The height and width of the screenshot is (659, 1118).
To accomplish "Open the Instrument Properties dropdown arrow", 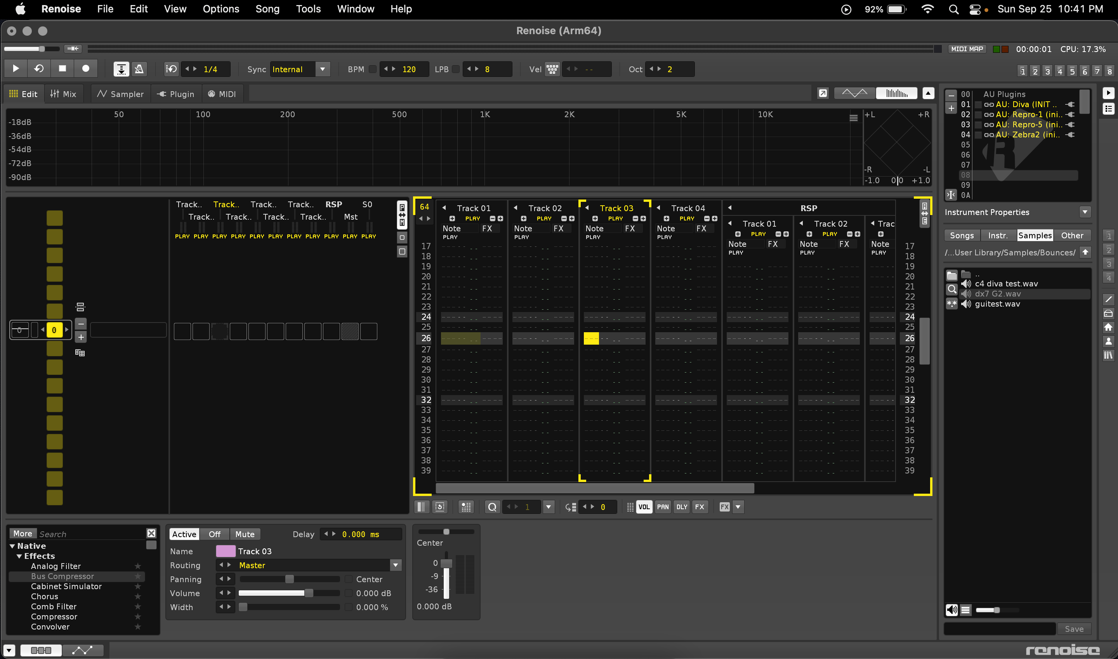I will [x=1085, y=212].
